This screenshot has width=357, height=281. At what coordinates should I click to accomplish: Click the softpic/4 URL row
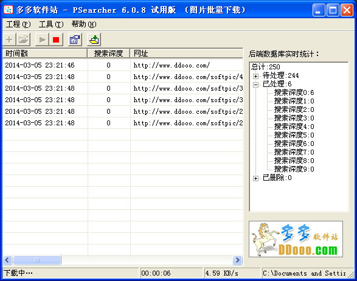click(x=123, y=77)
